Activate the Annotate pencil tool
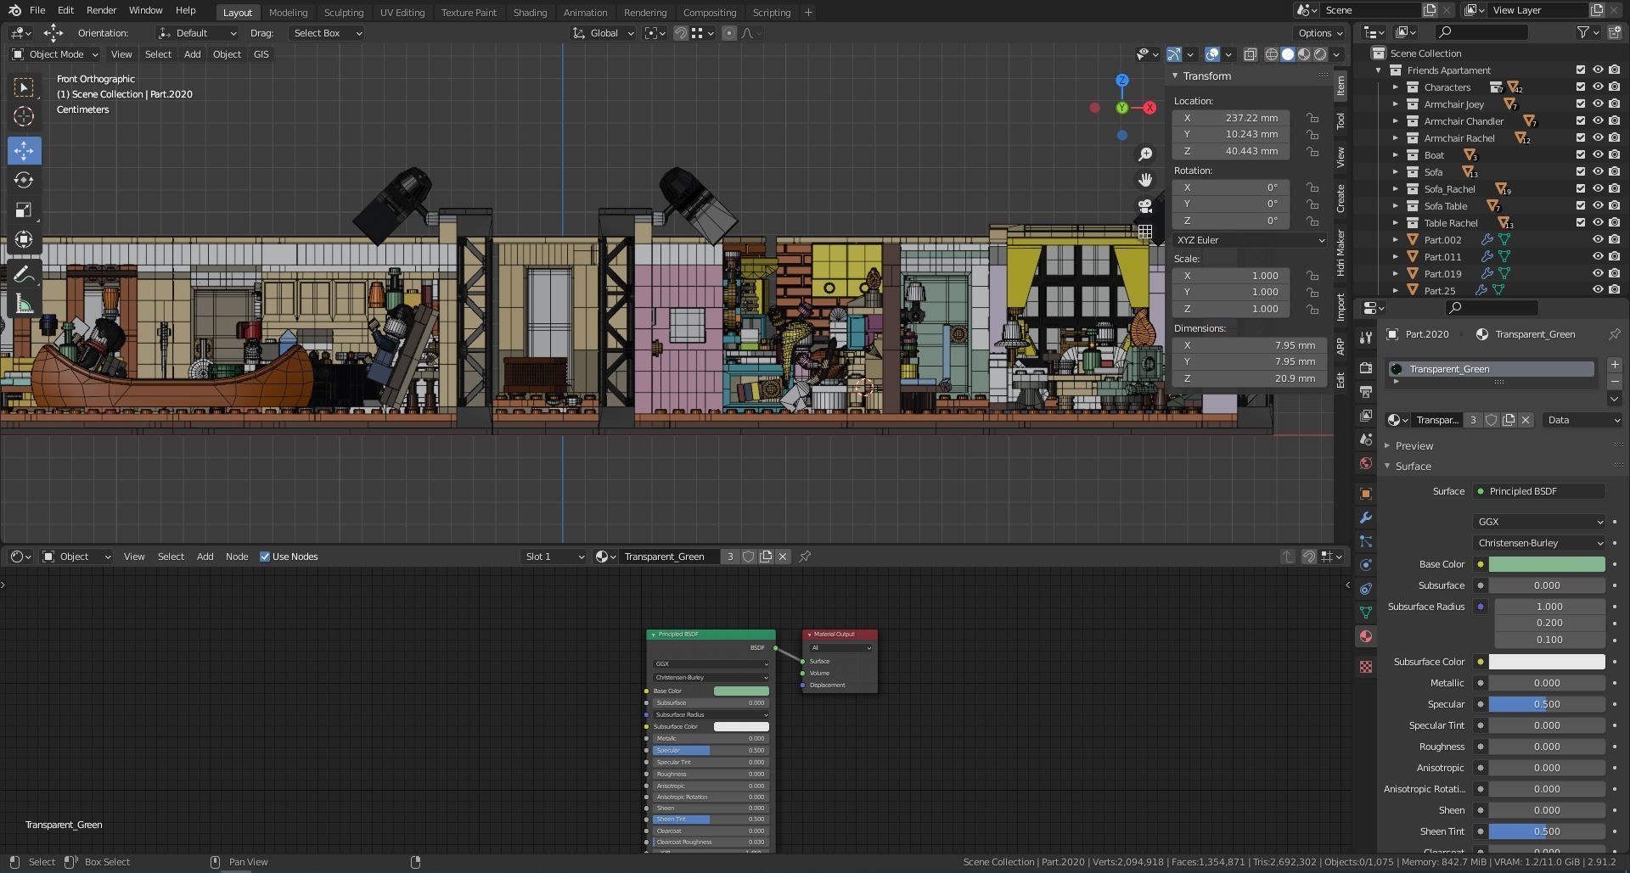 click(x=24, y=275)
